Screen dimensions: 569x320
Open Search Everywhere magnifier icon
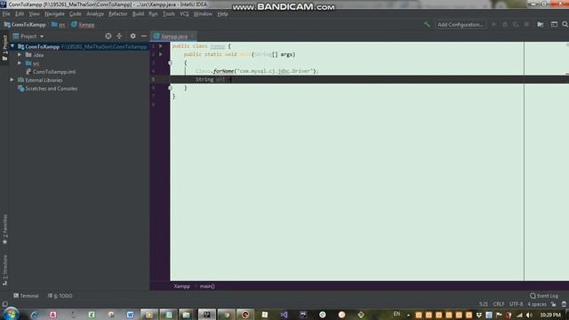[565, 25]
